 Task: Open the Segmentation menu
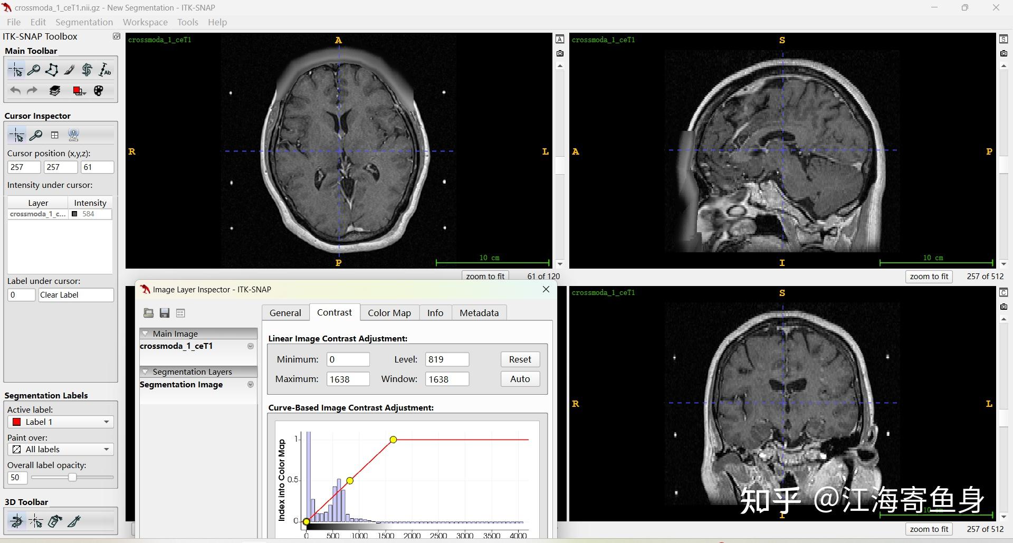[x=84, y=22]
